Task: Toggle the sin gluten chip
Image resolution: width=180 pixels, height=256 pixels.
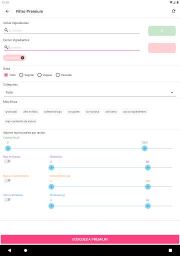Action: 74,111
